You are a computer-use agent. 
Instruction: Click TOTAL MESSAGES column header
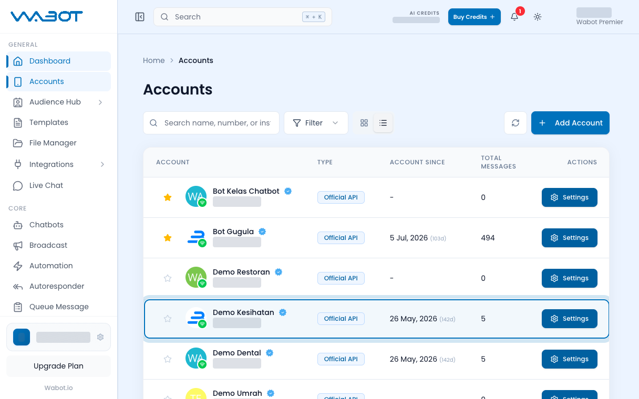(x=498, y=162)
